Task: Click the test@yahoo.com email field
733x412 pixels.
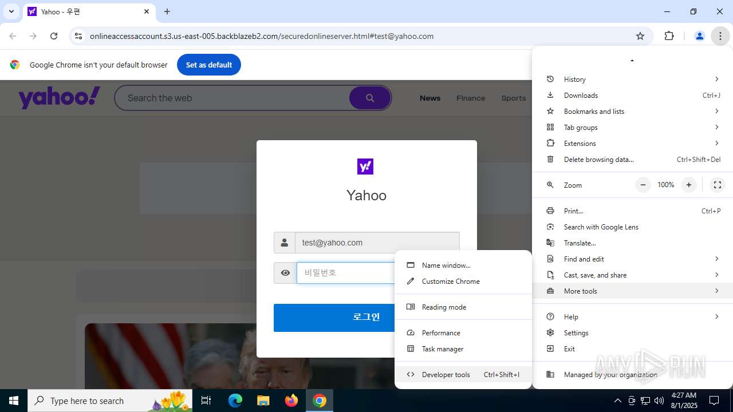Action: click(x=377, y=243)
